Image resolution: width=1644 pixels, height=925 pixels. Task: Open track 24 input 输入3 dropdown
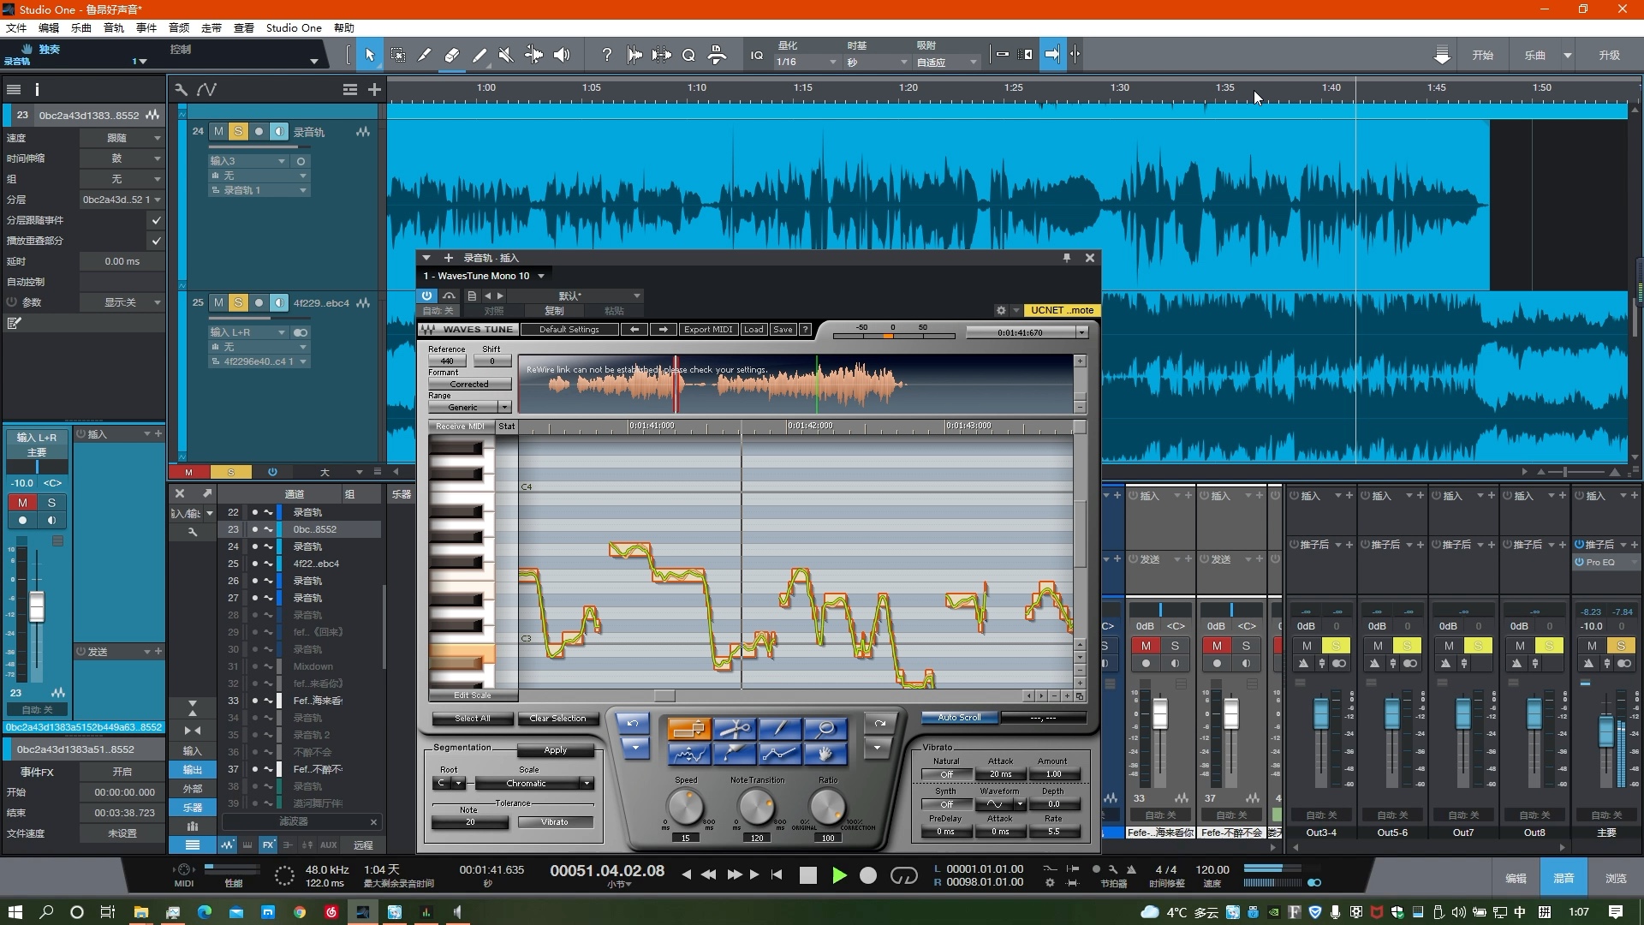tap(248, 161)
